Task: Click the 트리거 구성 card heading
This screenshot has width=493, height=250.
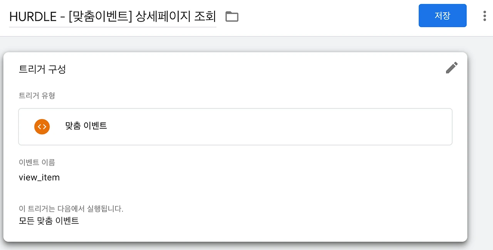Action: tap(42, 70)
